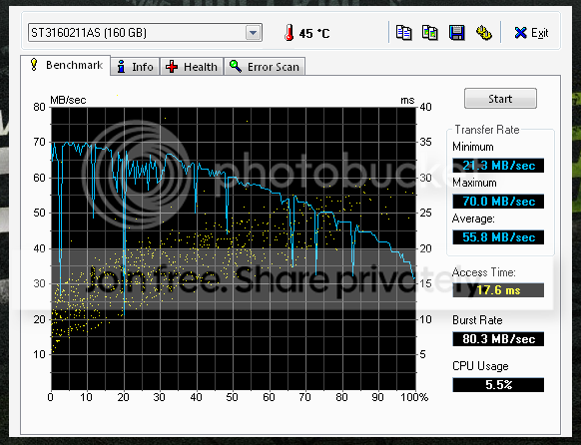This screenshot has width=581, height=445.
Task: Click the Exit button
Action: (x=531, y=33)
